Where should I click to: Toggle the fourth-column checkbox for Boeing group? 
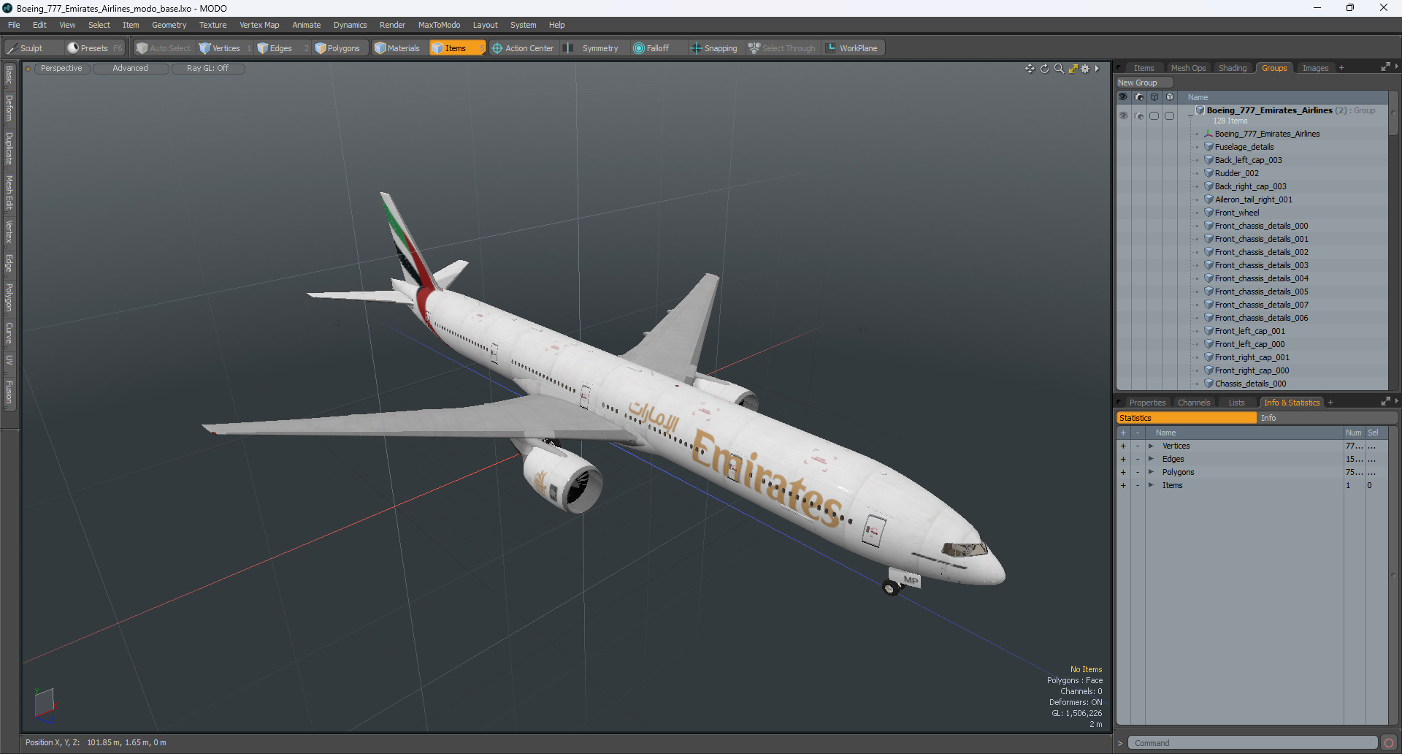pyautogui.click(x=1169, y=115)
